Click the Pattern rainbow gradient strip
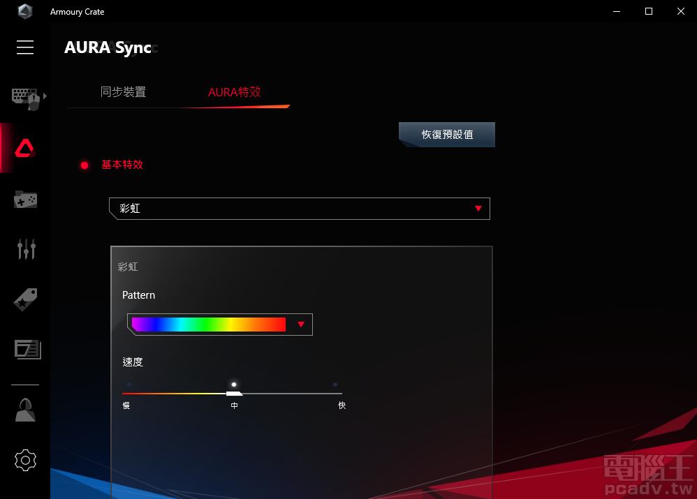This screenshot has width=697, height=499. 208,324
